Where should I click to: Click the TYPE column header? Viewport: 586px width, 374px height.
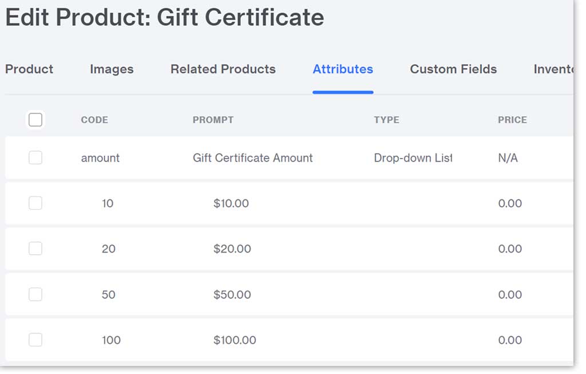point(386,120)
